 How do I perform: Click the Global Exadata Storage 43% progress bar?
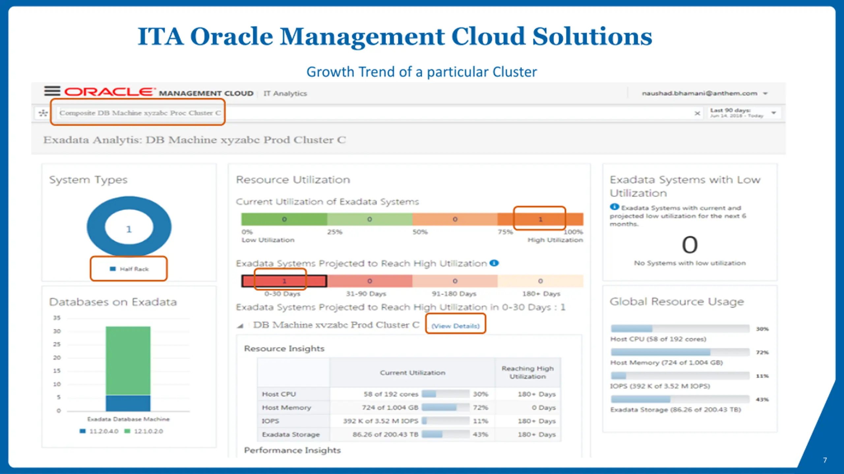pyautogui.click(x=680, y=399)
